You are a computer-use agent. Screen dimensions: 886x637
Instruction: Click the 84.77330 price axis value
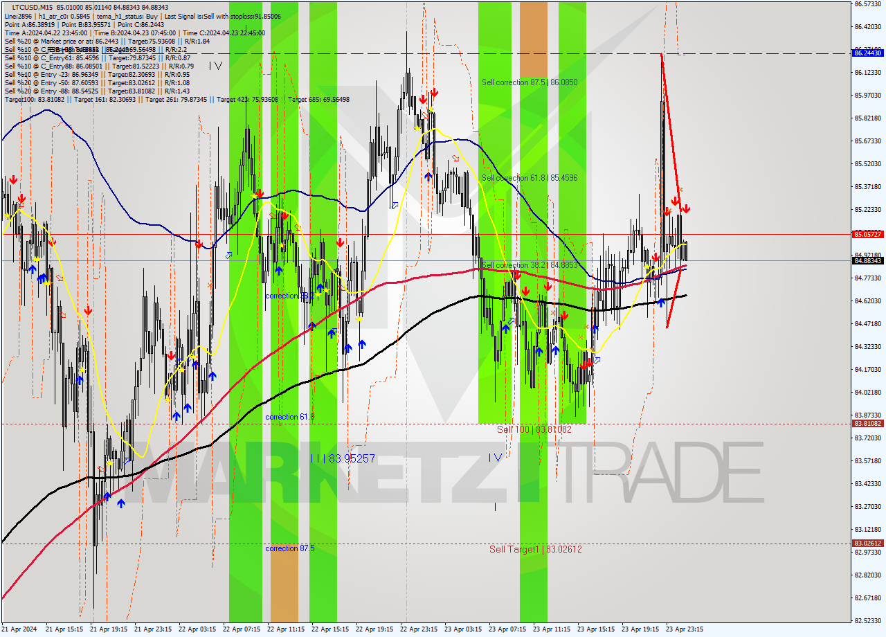(867, 278)
